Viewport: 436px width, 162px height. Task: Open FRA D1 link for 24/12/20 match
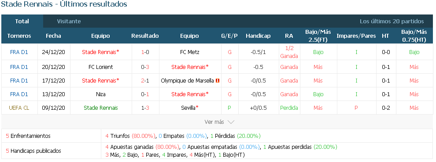[19, 52]
